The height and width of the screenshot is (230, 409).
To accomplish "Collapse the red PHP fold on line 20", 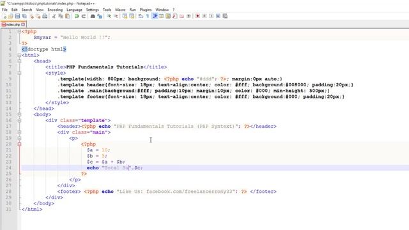I will (19, 144).
